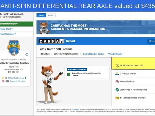Click dealer phone number 844-821-4581
This screenshot has height=116, width=155.
[14, 72]
